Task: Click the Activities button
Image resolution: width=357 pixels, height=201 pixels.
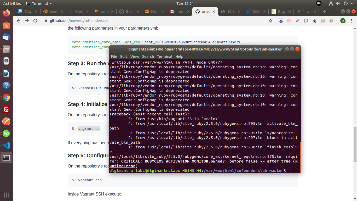Action: tap(12, 3)
